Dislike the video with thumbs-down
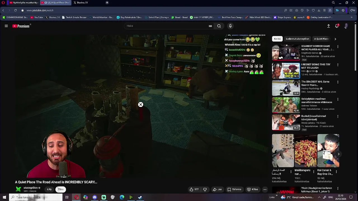The image size is (358, 201). coord(205,189)
